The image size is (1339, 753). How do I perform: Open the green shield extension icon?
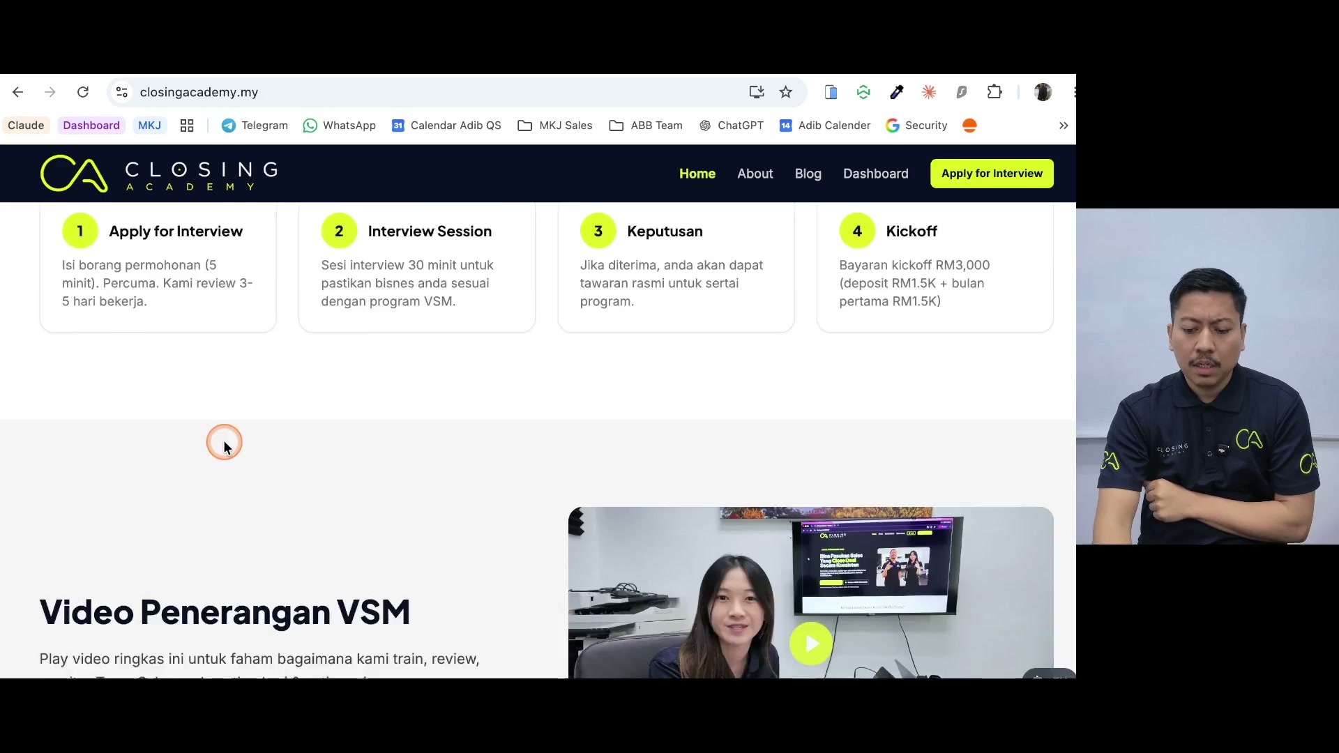pos(863,92)
